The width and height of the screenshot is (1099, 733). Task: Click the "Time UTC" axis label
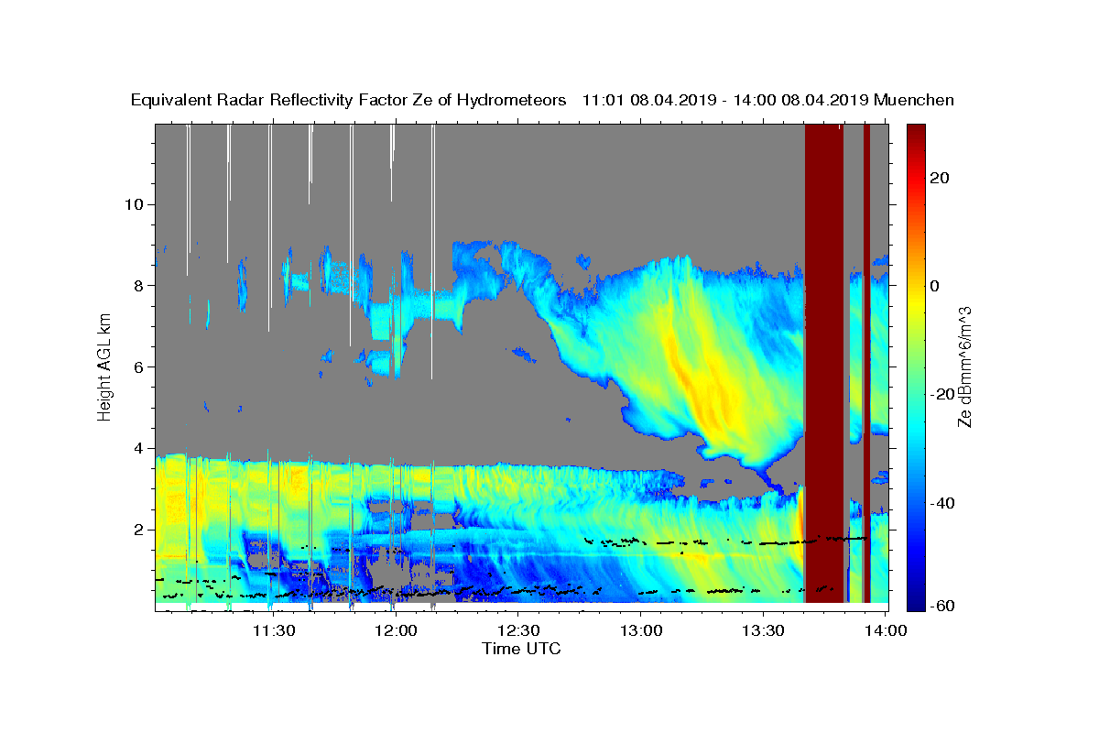pos(521,649)
